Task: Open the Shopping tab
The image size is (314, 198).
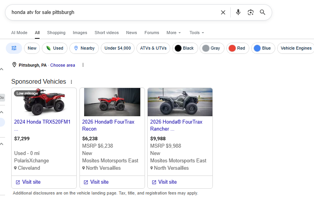Action: (56, 33)
